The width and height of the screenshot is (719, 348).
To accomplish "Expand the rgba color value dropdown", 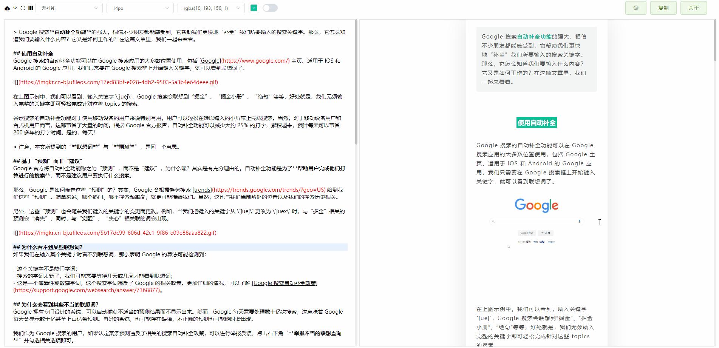I will (x=237, y=8).
